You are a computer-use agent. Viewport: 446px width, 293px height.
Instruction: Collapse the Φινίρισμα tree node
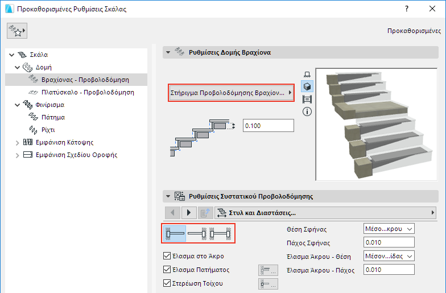tap(17, 105)
